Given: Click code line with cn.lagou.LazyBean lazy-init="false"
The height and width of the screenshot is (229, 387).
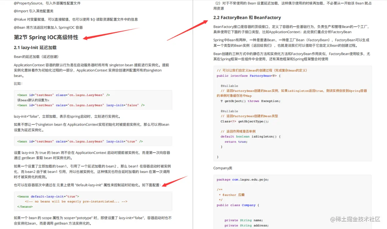Looking at the screenshot, I should point(81,105).
